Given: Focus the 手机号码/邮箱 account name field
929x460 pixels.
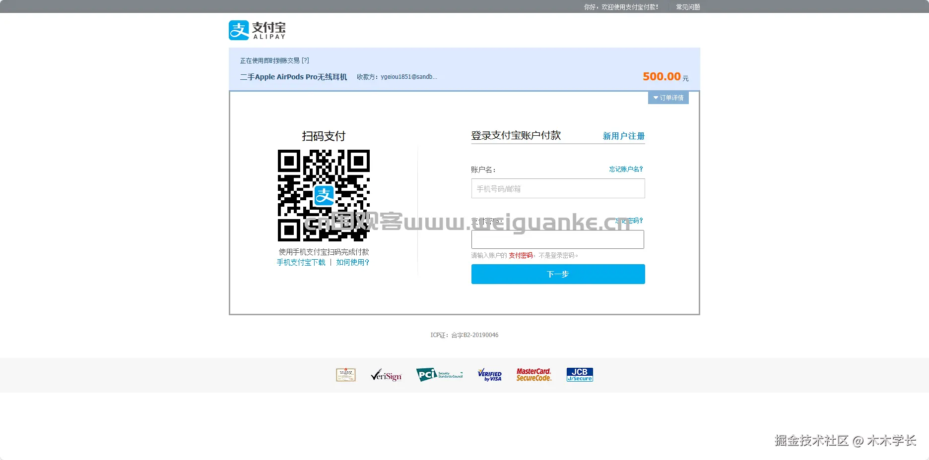Looking at the screenshot, I should pyautogui.click(x=558, y=188).
